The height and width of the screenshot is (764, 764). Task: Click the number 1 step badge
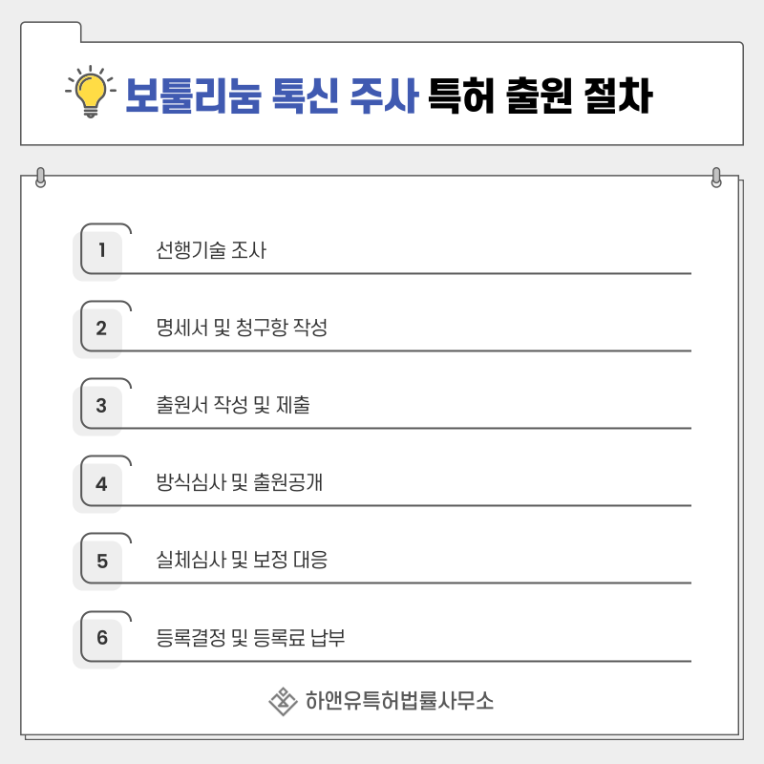(x=102, y=251)
